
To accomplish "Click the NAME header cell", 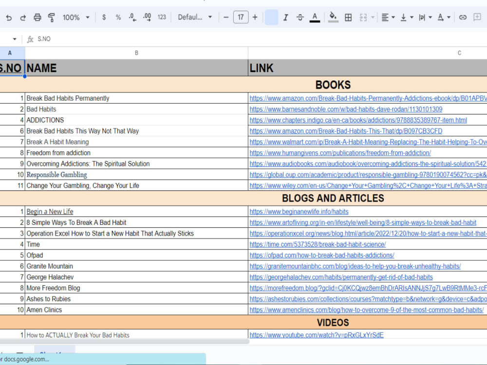I will point(136,68).
